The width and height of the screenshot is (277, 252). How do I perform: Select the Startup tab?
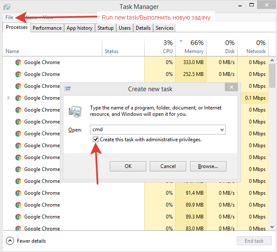[x=106, y=28]
